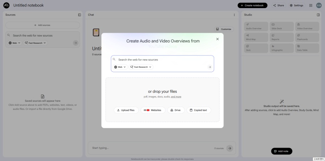This screenshot has height=161, width=325.
Task: Click Add note button
Action: coord(282,151)
